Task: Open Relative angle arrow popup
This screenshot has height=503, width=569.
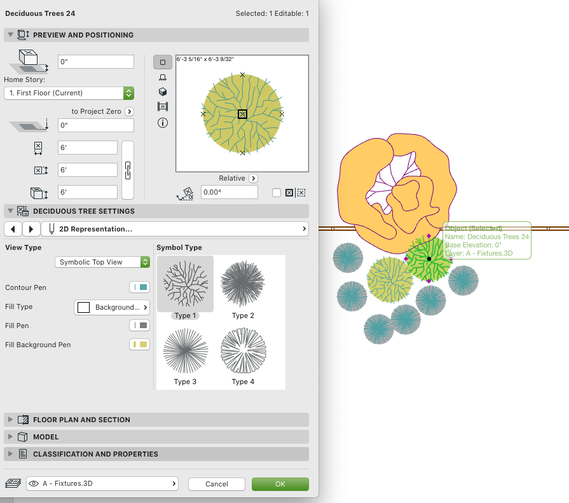Action: click(x=253, y=178)
